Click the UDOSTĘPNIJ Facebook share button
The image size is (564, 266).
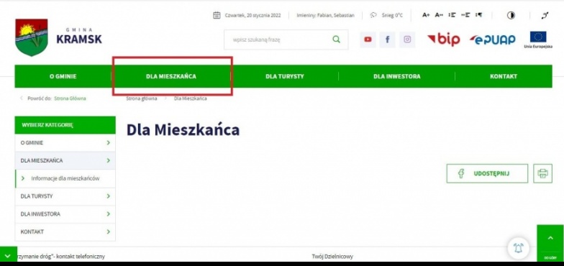(487, 173)
